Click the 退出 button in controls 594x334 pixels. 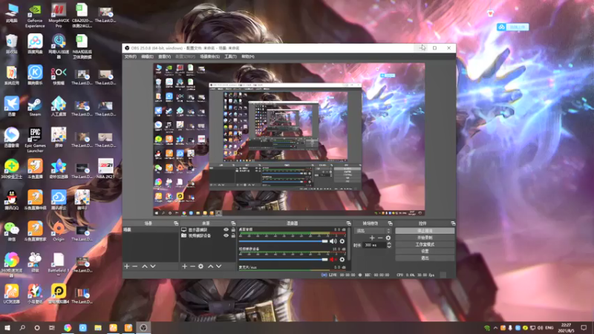425,258
